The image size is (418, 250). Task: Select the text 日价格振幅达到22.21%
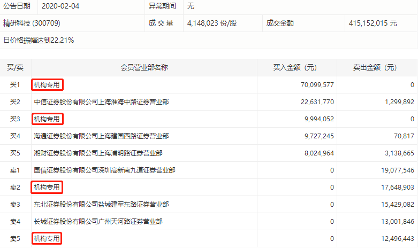point(39,40)
